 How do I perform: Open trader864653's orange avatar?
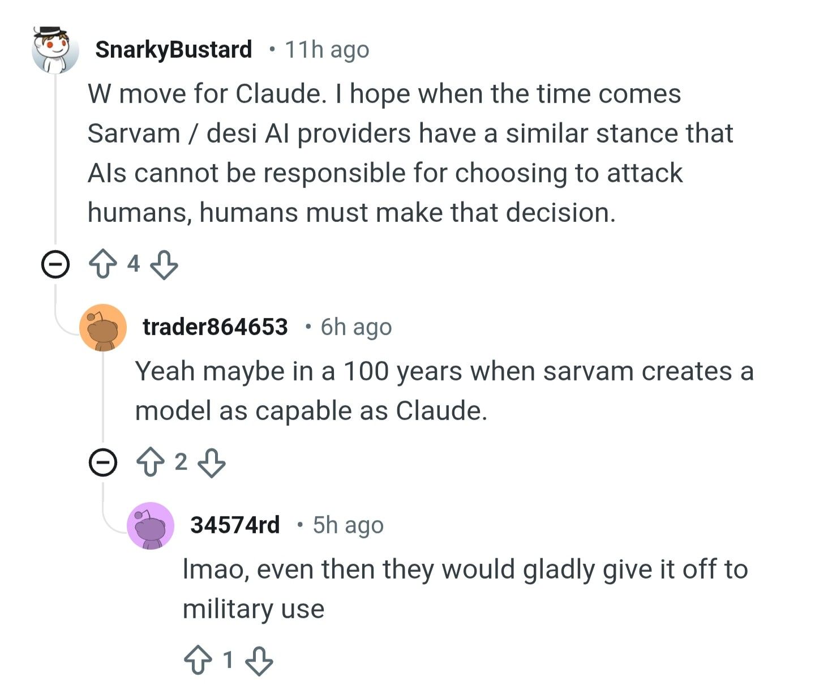point(103,327)
